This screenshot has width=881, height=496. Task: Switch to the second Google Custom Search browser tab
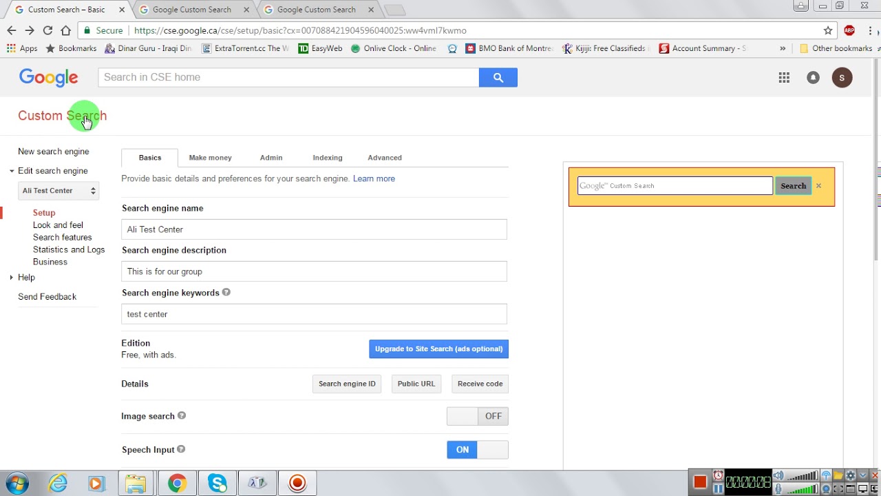pyautogui.click(x=191, y=10)
